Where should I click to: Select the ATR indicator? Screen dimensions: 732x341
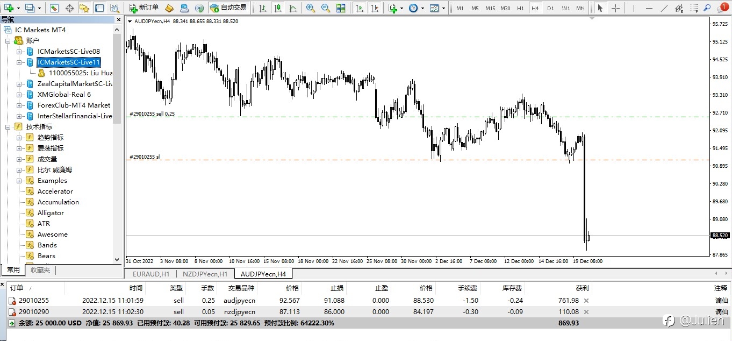pyautogui.click(x=44, y=224)
